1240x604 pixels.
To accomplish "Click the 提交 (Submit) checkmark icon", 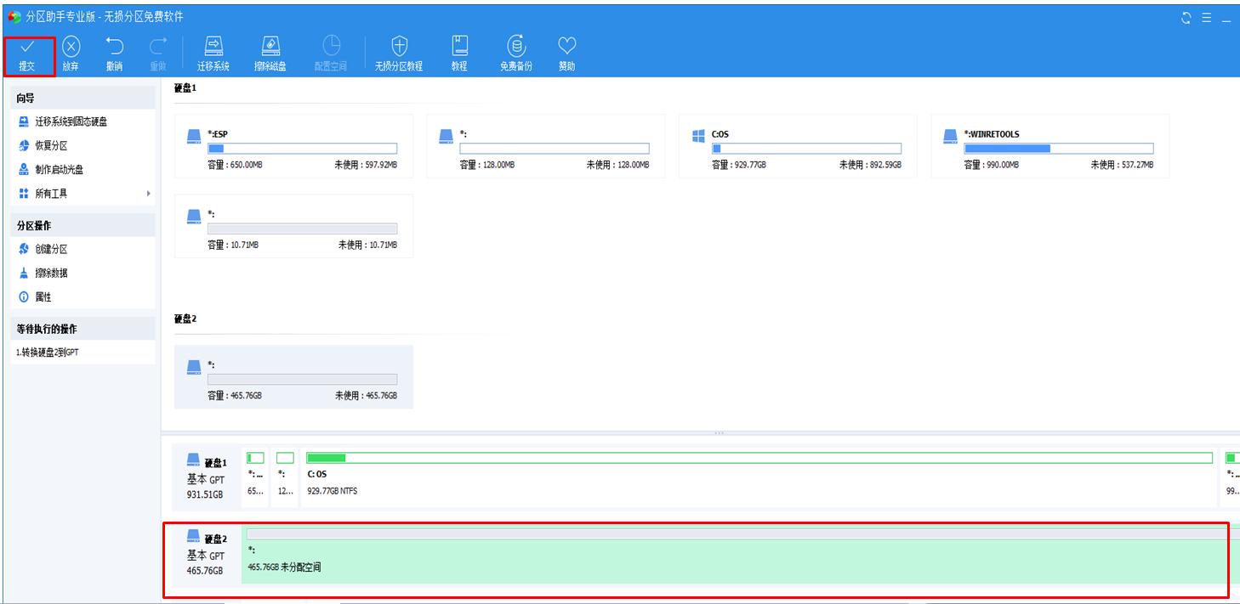I will [x=27, y=48].
